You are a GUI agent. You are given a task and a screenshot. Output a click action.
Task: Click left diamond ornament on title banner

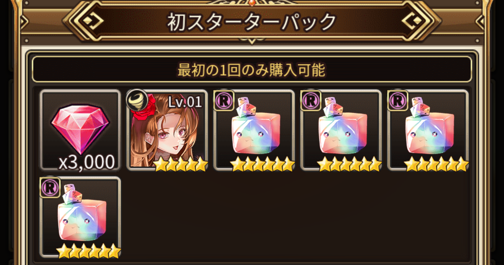[93, 21]
